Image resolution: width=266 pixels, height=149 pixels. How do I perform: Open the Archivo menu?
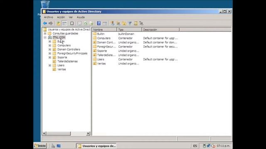coord(49,17)
